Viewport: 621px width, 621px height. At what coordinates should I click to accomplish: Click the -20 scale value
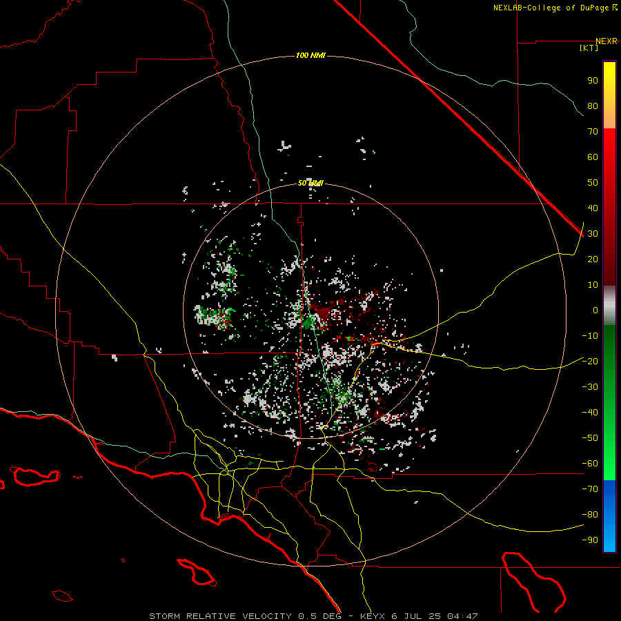coord(590,361)
